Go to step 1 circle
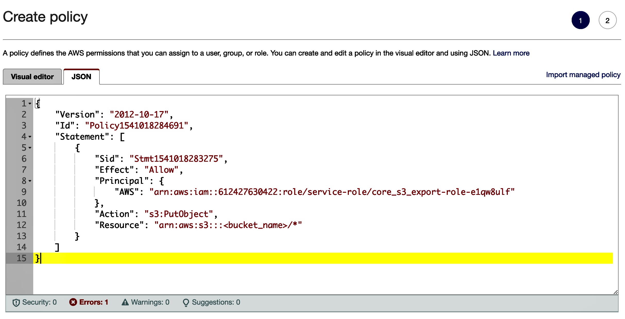The width and height of the screenshot is (625, 319). point(580,20)
